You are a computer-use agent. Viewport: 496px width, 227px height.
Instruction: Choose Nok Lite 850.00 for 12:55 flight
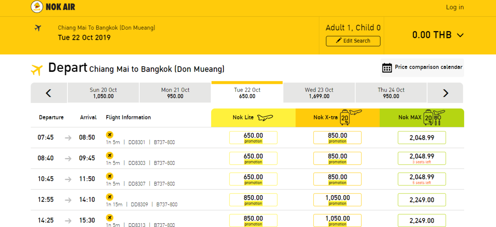click(x=253, y=200)
